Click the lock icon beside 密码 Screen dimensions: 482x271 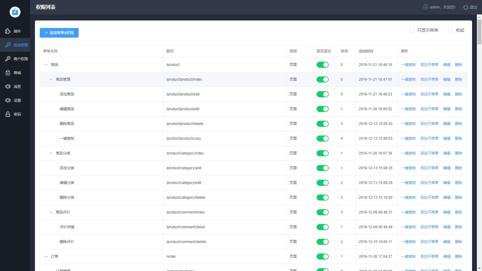tap(8, 114)
